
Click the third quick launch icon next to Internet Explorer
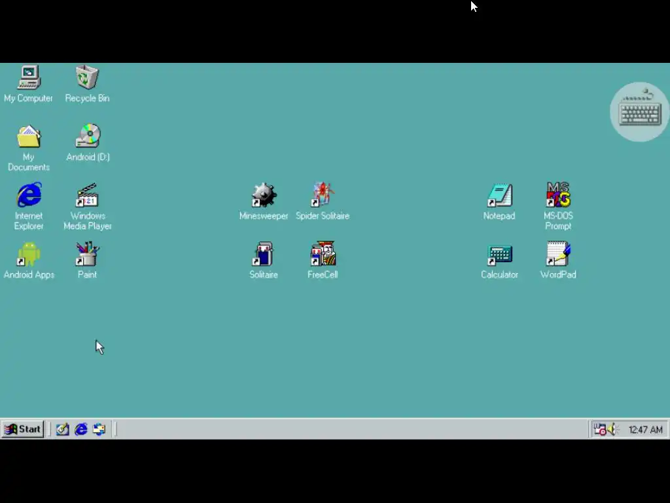99,429
